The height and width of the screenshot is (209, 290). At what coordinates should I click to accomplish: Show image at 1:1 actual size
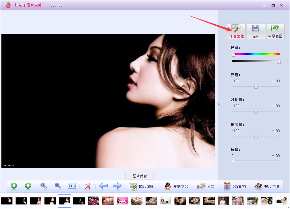(72, 186)
